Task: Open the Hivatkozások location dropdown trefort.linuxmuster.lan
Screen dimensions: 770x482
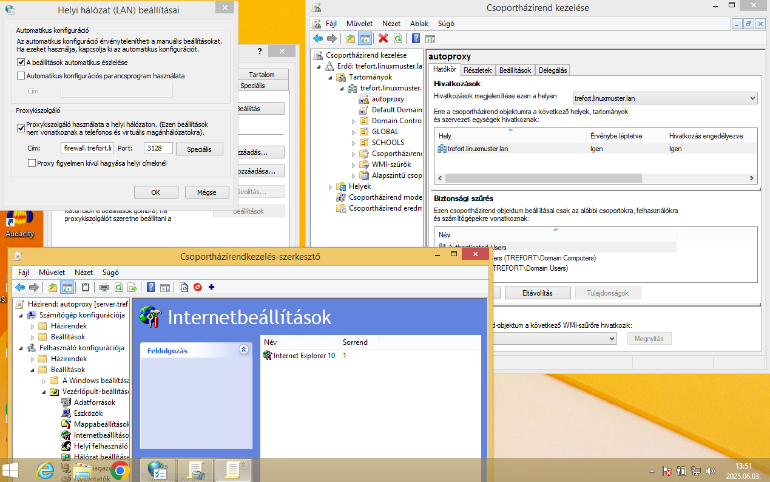Action: pos(665,98)
